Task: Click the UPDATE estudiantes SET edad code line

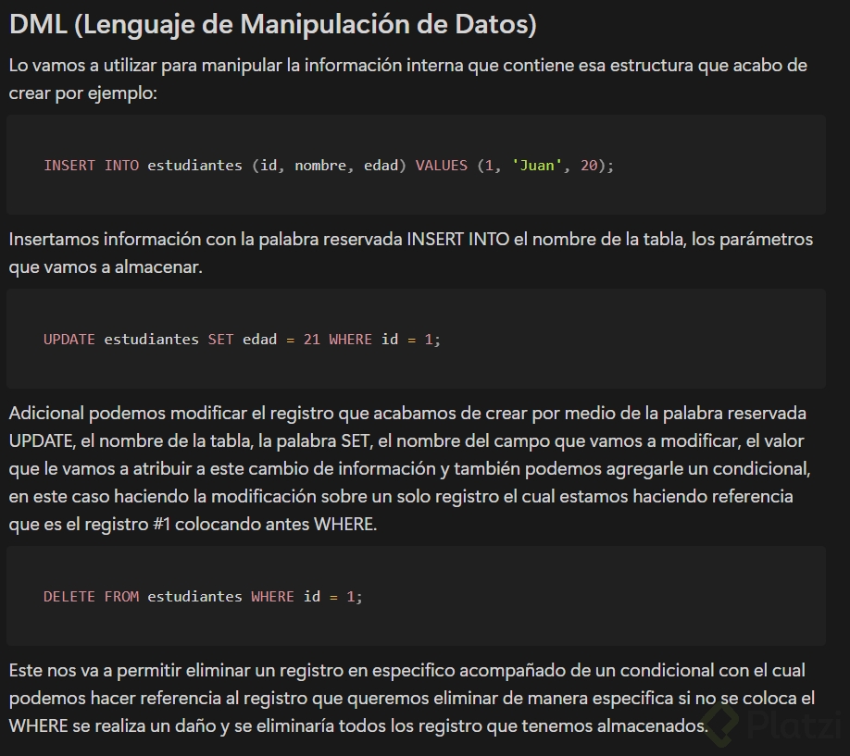Action: pyautogui.click(x=242, y=340)
